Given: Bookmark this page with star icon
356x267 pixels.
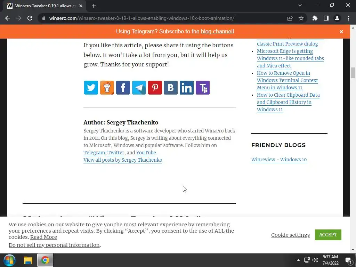Looking at the screenshot, I should pos(301,18).
